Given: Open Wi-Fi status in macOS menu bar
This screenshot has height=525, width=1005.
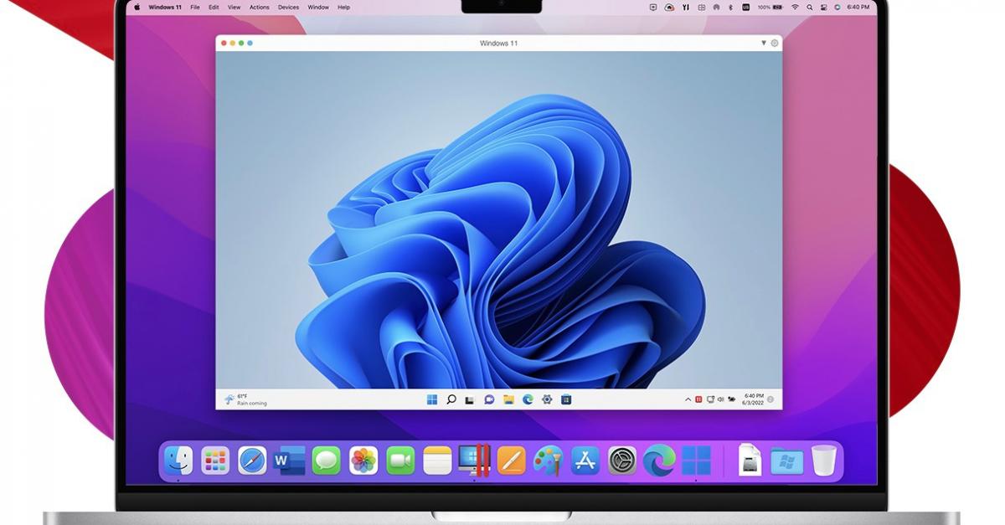Looking at the screenshot, I should (x=795, y=7).
